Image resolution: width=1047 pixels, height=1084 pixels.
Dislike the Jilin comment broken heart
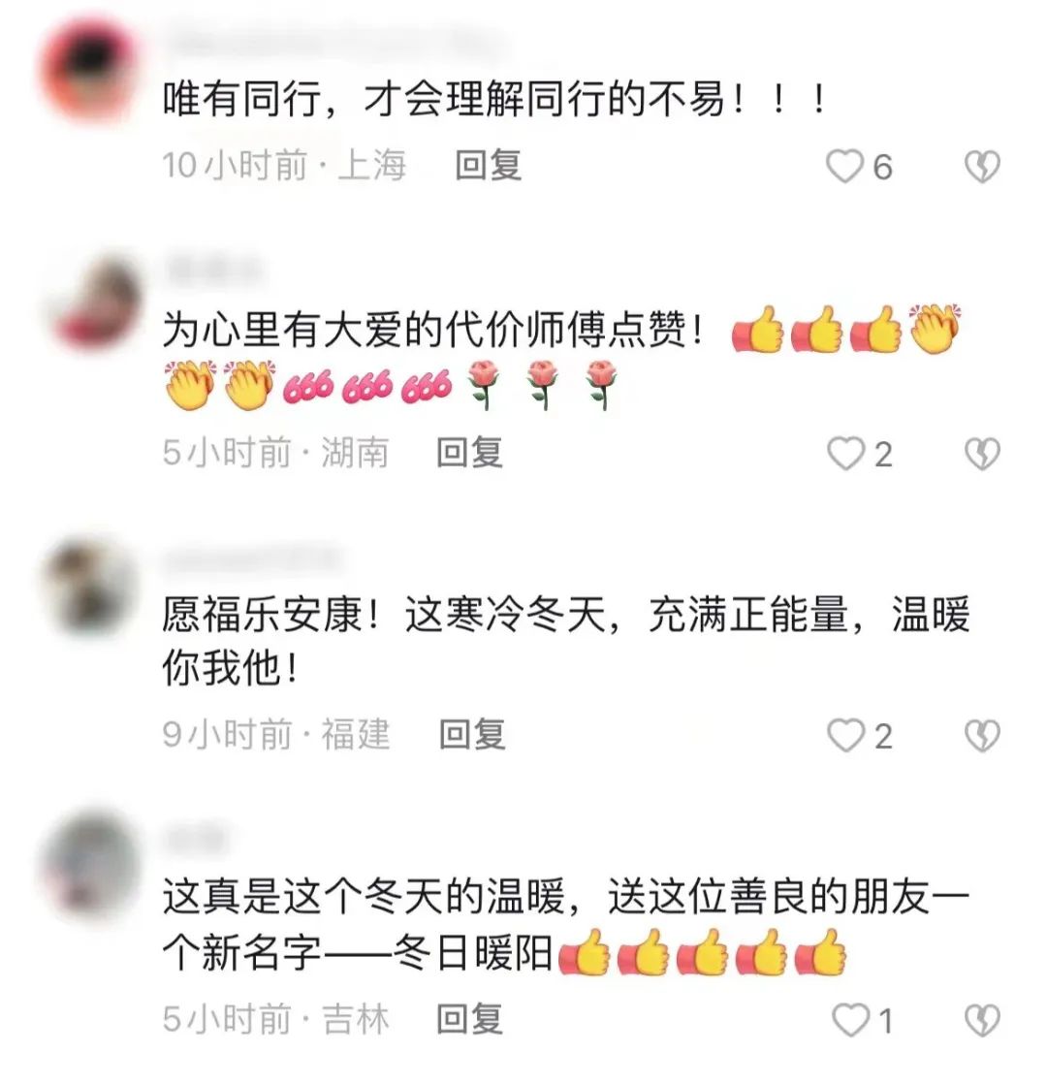[982, 1020]
